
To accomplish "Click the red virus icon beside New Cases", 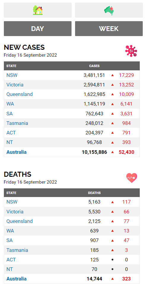I will tap(131, 51).
